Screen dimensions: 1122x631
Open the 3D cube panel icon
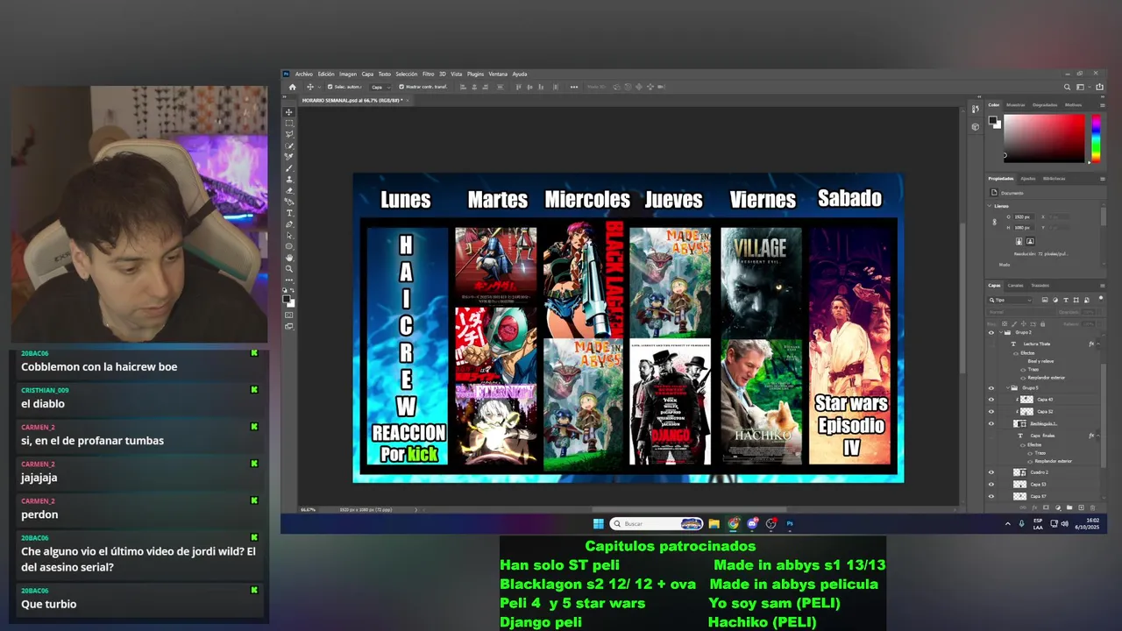(x=976, y=127)
